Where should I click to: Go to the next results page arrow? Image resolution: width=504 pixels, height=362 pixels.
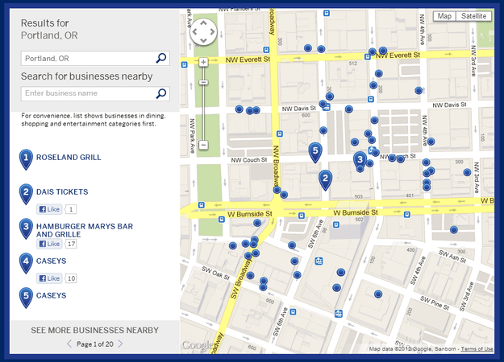[120, 344]
